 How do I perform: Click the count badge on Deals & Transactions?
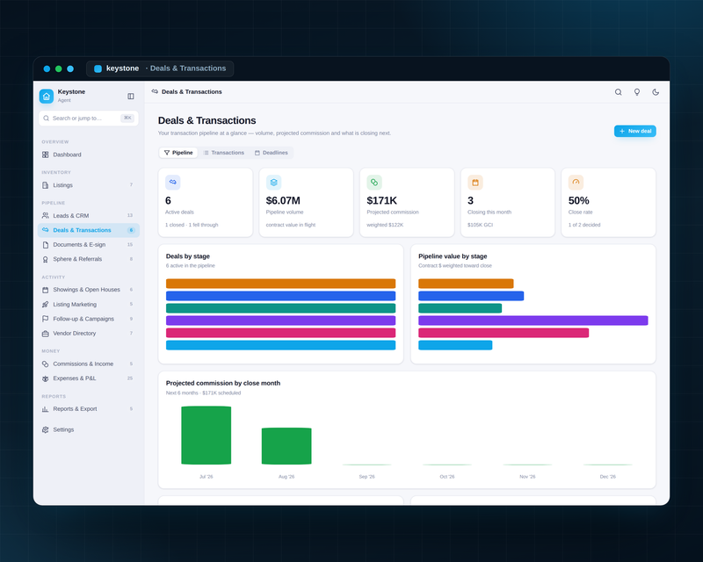click(131, 230)
